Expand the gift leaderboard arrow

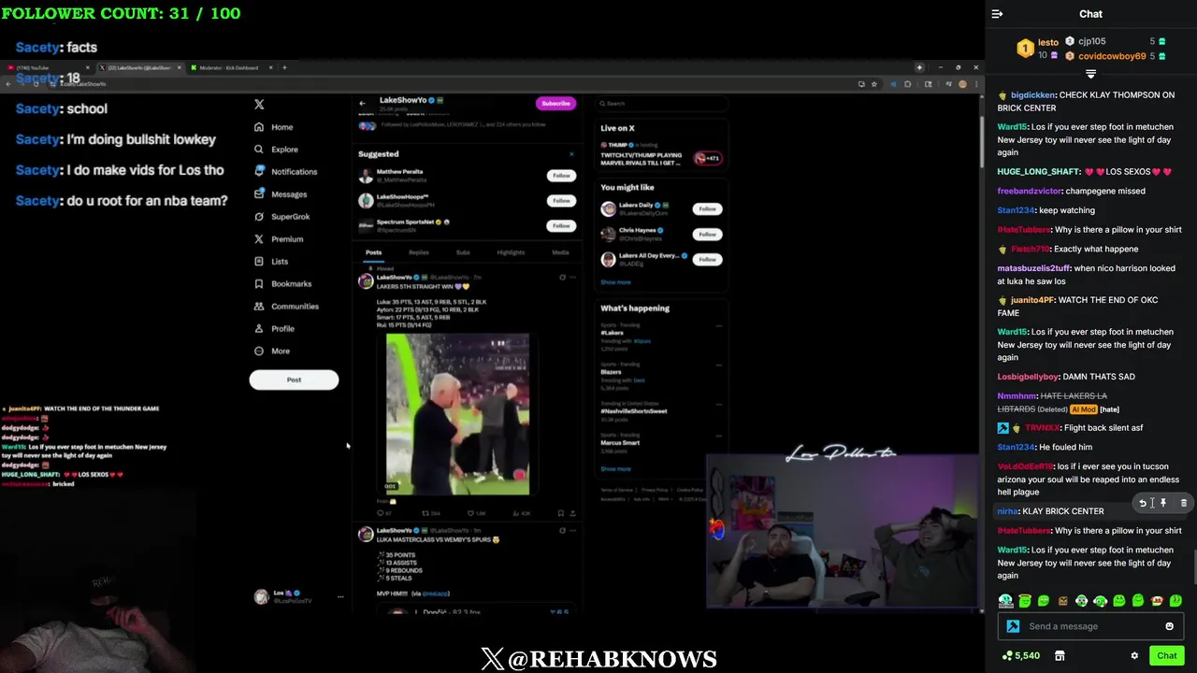tap(1090, 73)
